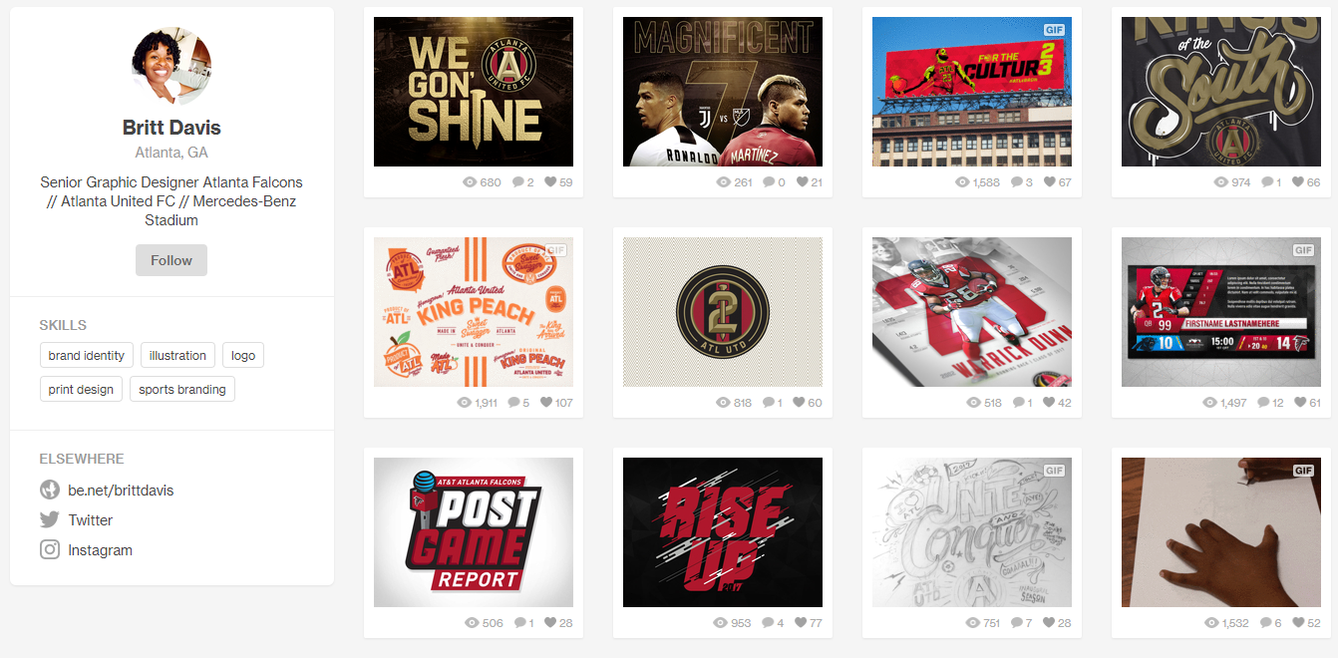The width and height of the screenshot is (1338, 658).
Task: Click the Instagram icon under Elsewhere
Action: (50, 549)
